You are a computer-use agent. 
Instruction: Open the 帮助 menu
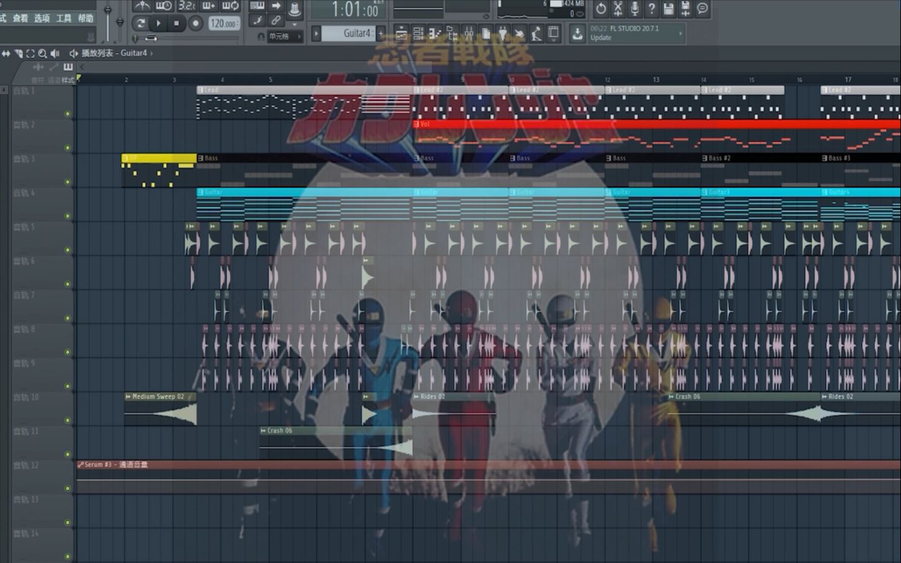pyautogui.click(x=86, y=19)
